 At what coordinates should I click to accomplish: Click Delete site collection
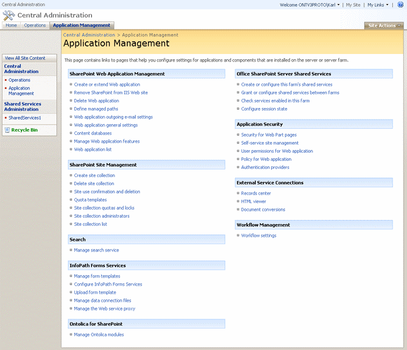(94, 183)
